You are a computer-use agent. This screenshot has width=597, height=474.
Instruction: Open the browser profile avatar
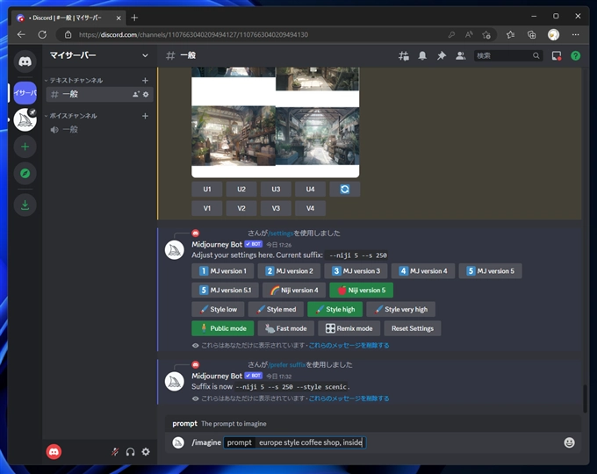click(x=553, y=34)
